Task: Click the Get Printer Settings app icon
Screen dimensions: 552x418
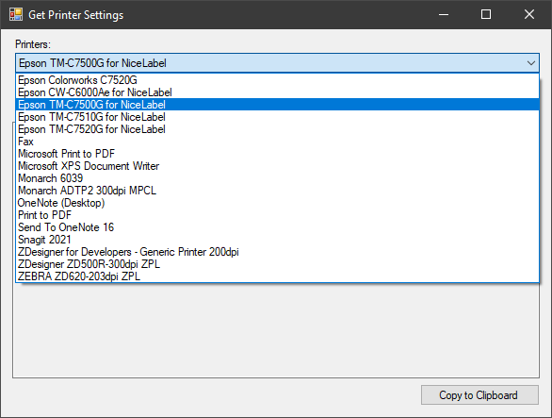Action: [x=16, y=14]
